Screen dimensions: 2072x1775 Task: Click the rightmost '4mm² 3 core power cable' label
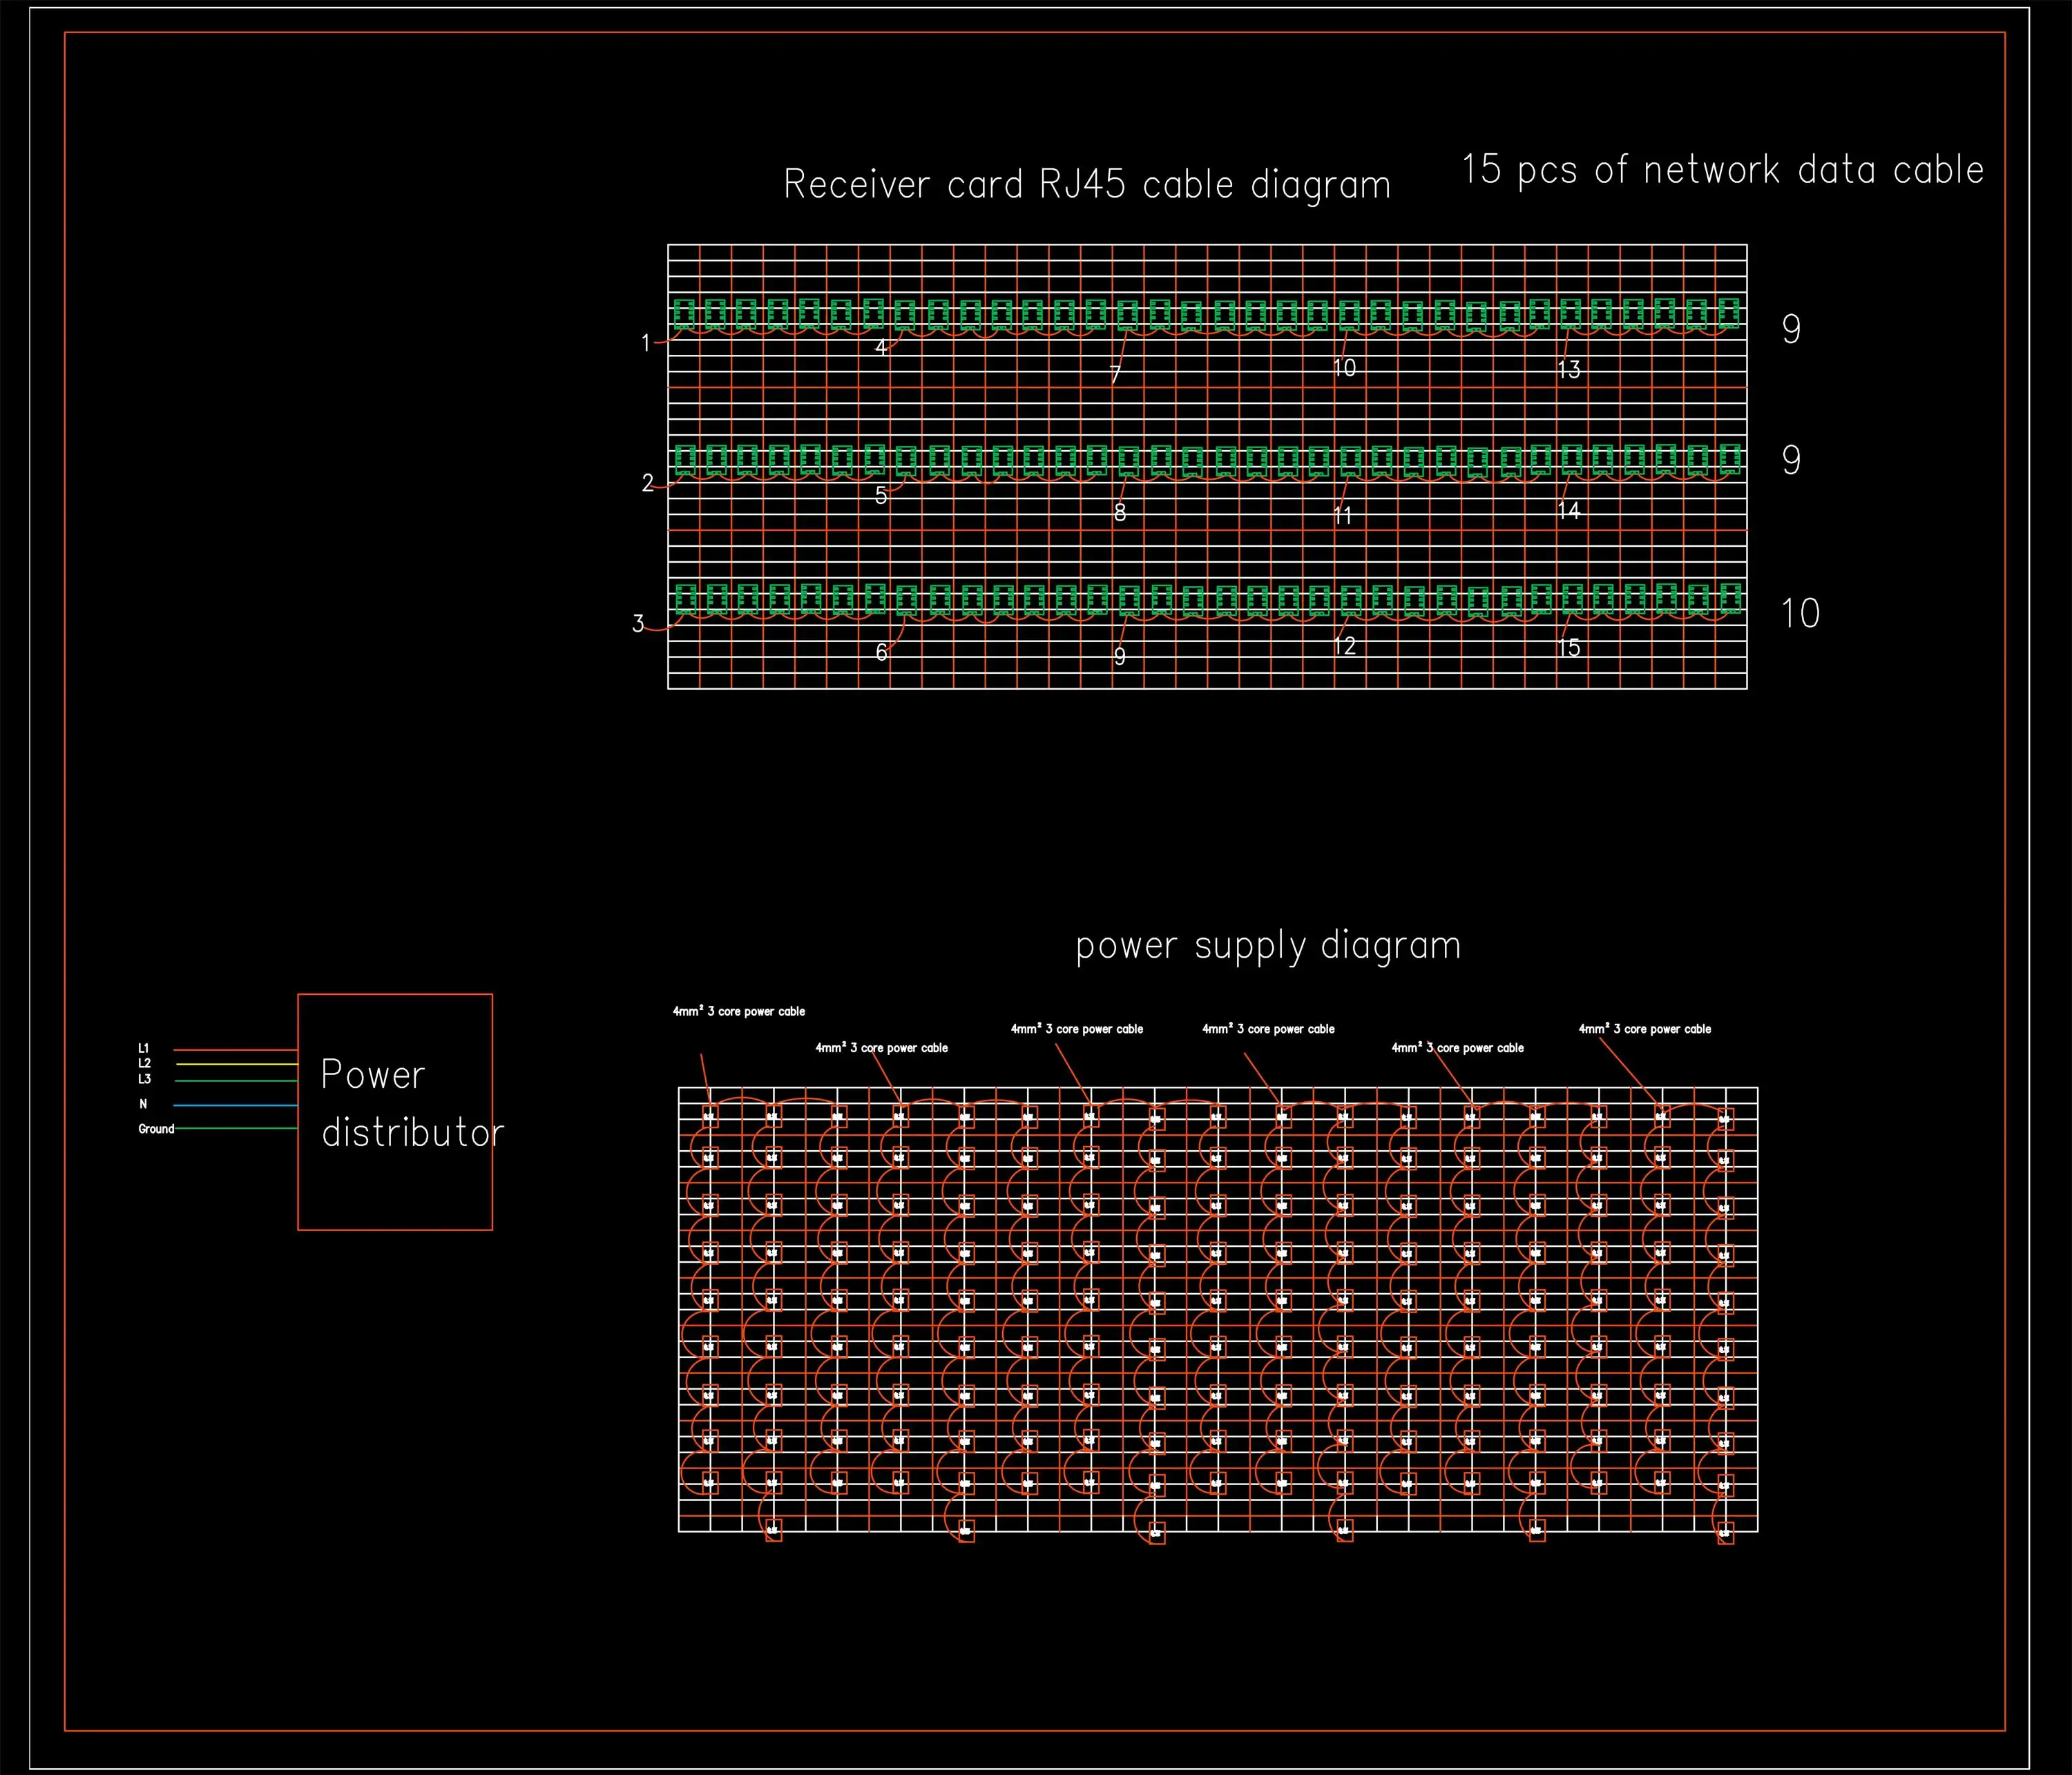[x=1644, y=1029]
